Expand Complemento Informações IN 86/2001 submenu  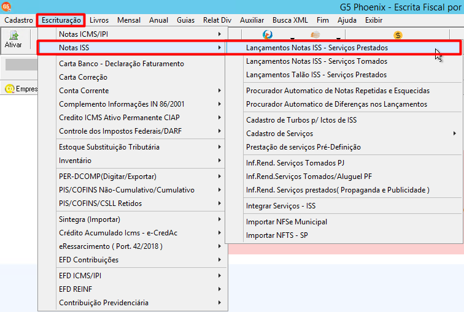[x=132, y=104]
